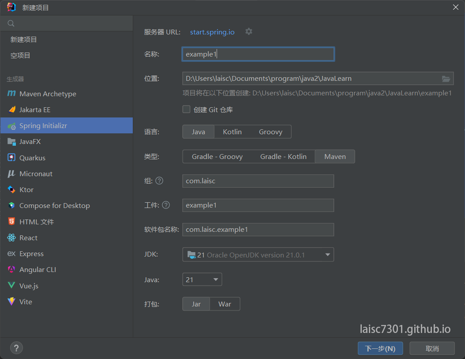The height and width of the screenshot is (359, 465).
Task: Pick the Ktor generator icon
Action: (x=11, y=189)
